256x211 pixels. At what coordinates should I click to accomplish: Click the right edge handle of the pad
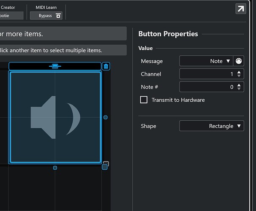106,117
